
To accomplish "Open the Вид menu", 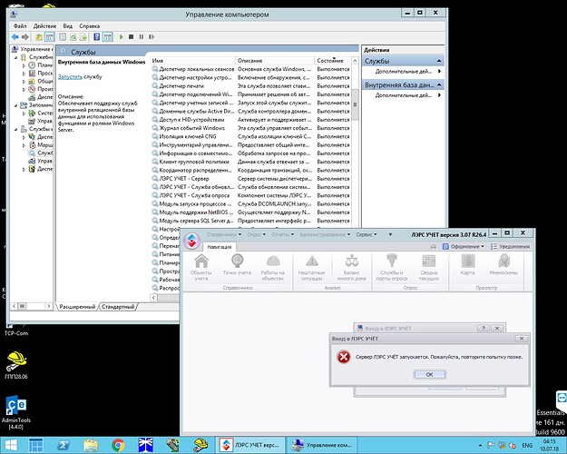I will [68, 26].
